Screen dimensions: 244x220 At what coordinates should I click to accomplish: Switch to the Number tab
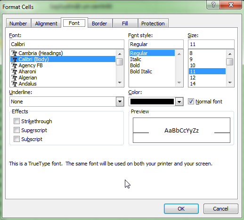18,24
